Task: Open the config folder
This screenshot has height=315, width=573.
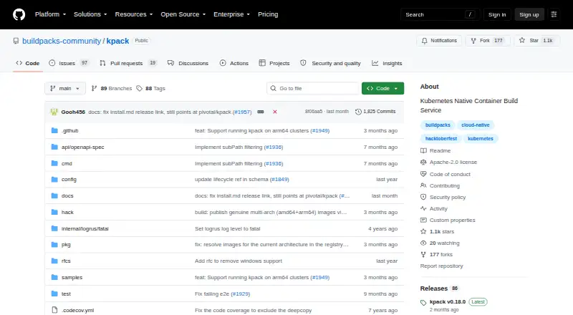Action: click(x=69, y=180)
